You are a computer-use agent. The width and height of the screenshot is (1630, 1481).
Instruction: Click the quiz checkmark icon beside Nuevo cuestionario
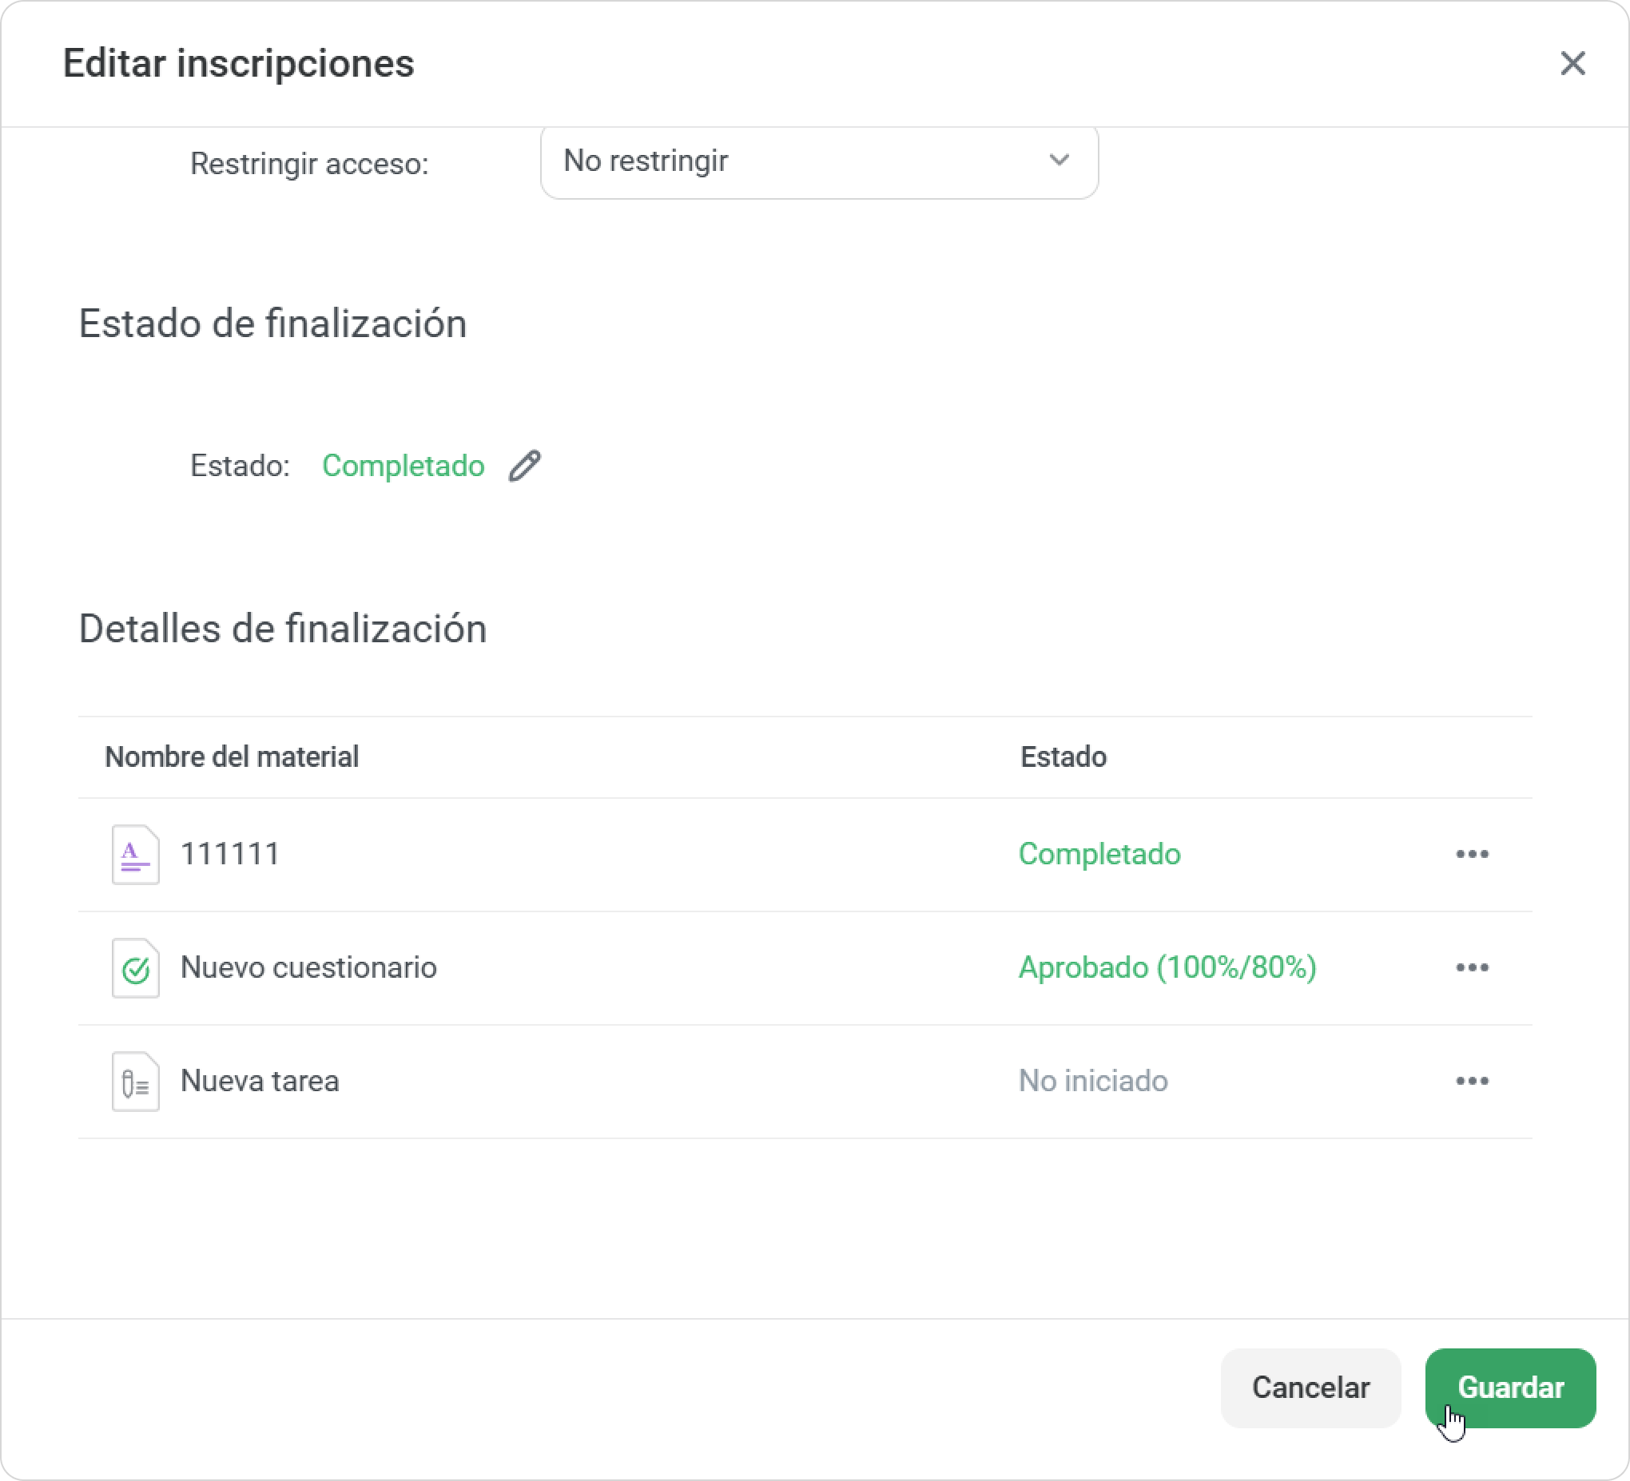(x=135, y=967)
